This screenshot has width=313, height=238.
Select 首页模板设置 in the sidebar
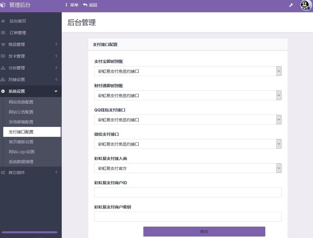[21, 142]
